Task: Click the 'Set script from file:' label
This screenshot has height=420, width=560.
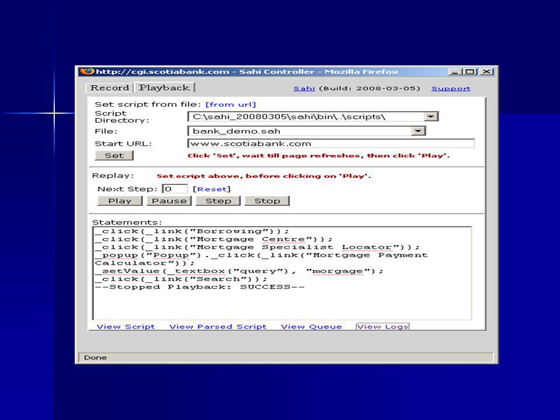Action: (148, 104)
